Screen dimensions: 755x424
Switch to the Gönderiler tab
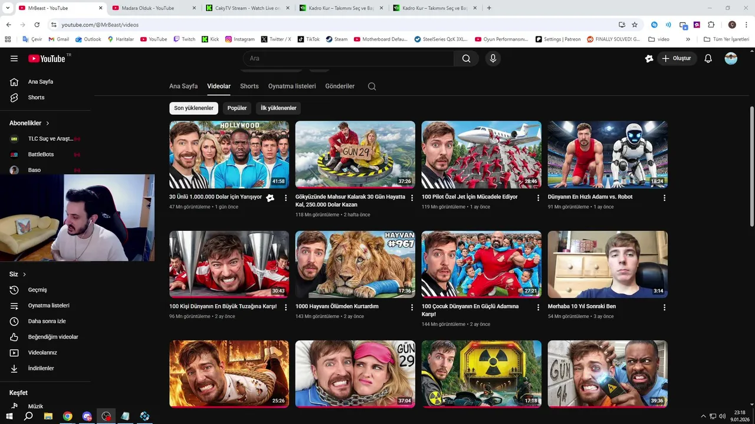(x=340, y=86)
